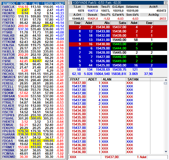Viewport: 169px width, 160px height.
Task: Click bid level 15425,00
Action: pyautogui.click(x=103, y=65)
